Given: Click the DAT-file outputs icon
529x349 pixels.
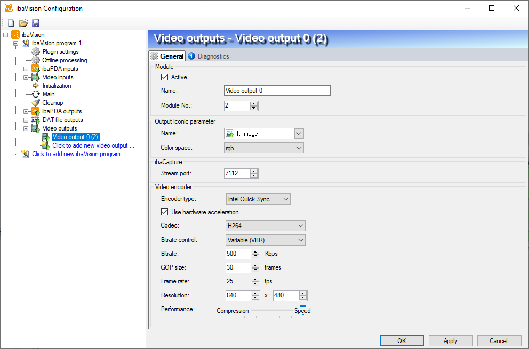Looking at the screenshot, I should pyautogui.click(x=36, y=120).
